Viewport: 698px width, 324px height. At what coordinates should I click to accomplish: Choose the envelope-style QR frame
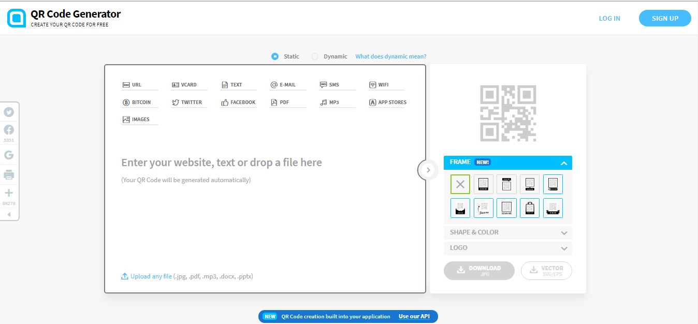coord(460,208)
